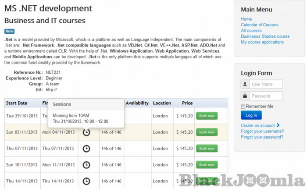
Task: Click Book now for Sun 03/11/2013
Action: coord(207,132)
